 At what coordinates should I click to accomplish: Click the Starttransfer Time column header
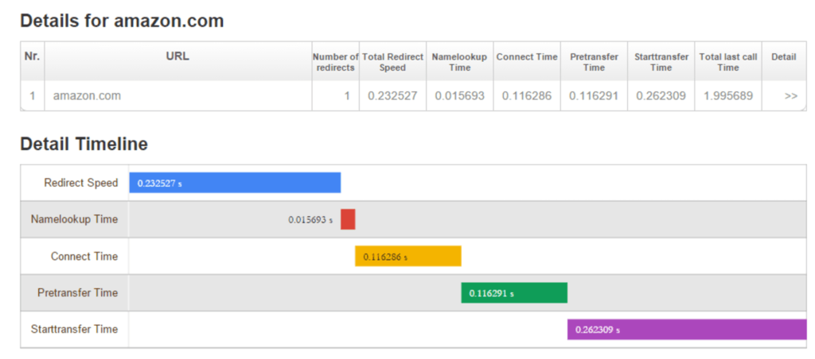661,62
